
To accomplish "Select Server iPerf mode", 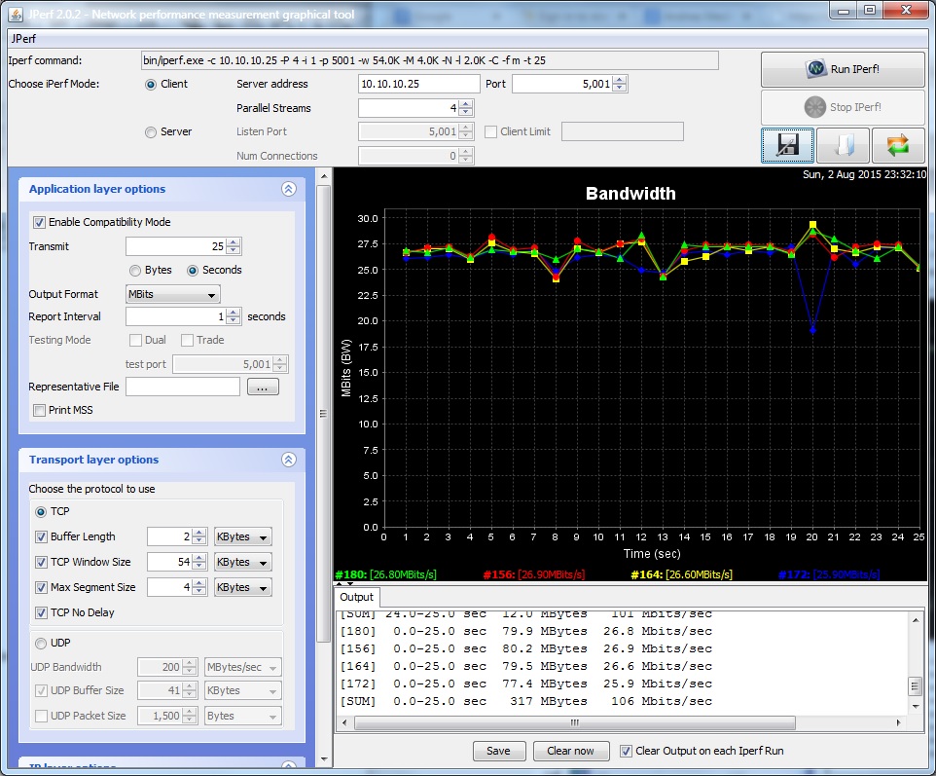I will click(151, 132).
